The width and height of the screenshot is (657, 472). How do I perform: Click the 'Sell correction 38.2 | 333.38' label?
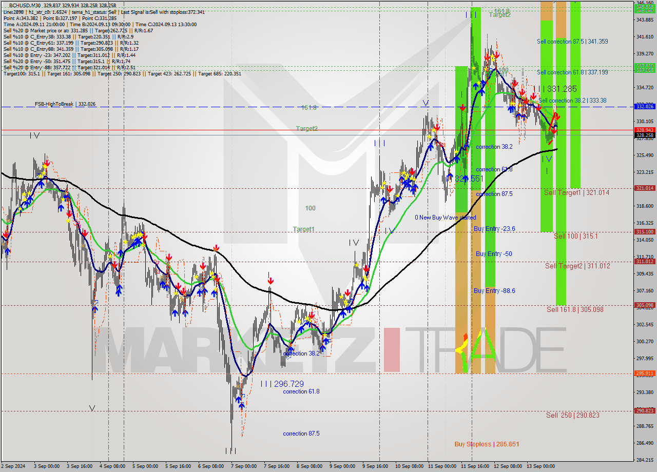(x=572, y=101)
